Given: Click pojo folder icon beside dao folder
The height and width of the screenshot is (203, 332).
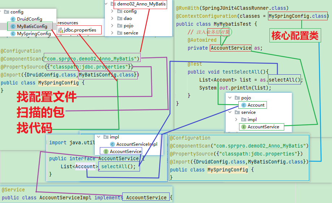Looking at the screenshot, I should coord(120,26).
